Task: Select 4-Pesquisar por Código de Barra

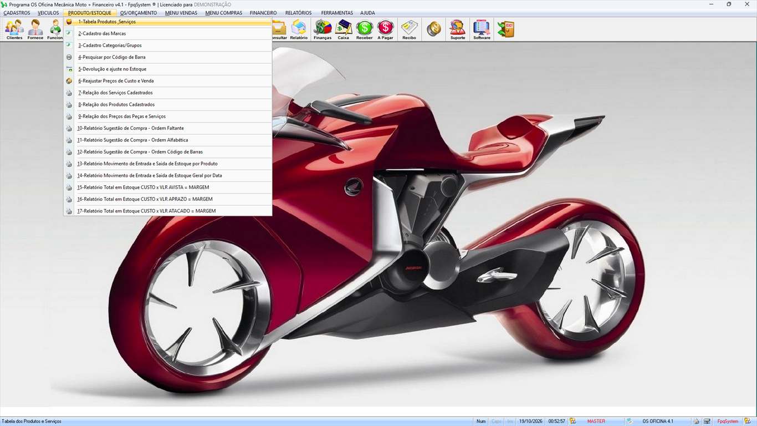Action: (168, 57)
